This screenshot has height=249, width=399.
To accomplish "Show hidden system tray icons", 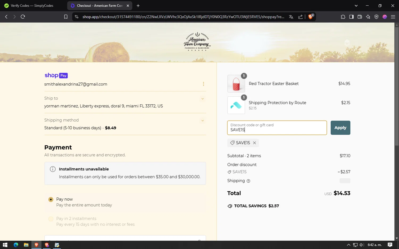I will [348, 245].
